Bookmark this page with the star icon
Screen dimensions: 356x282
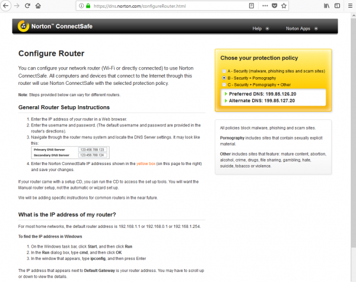[284, 6]
